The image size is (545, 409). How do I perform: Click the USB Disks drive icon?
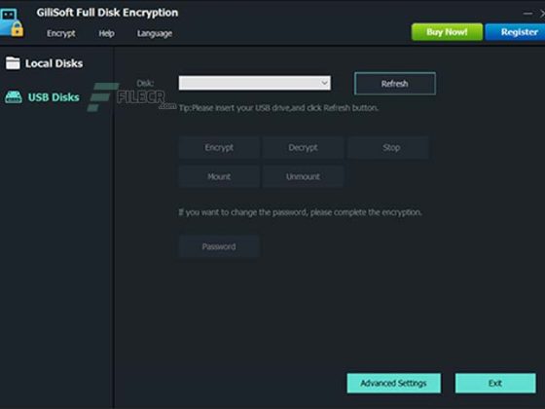14,97
